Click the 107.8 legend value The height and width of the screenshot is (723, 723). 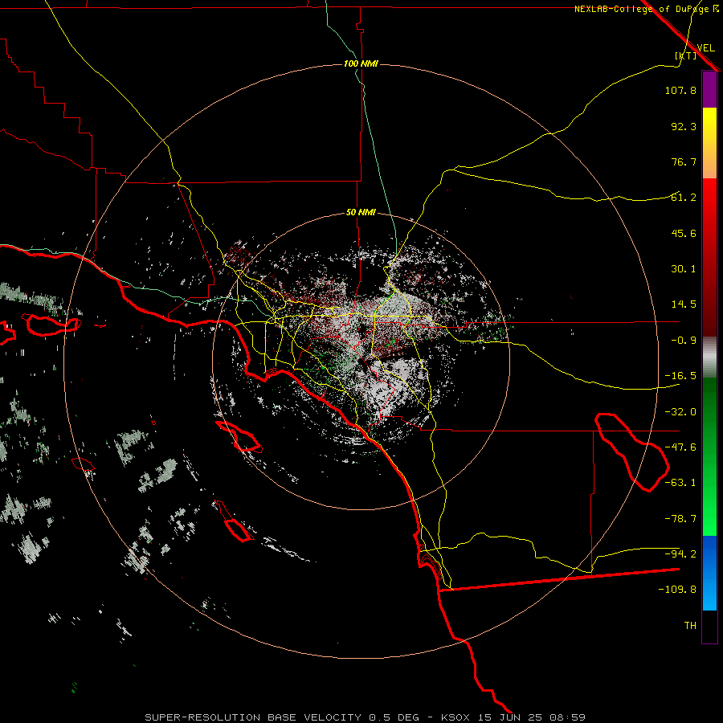680,90
